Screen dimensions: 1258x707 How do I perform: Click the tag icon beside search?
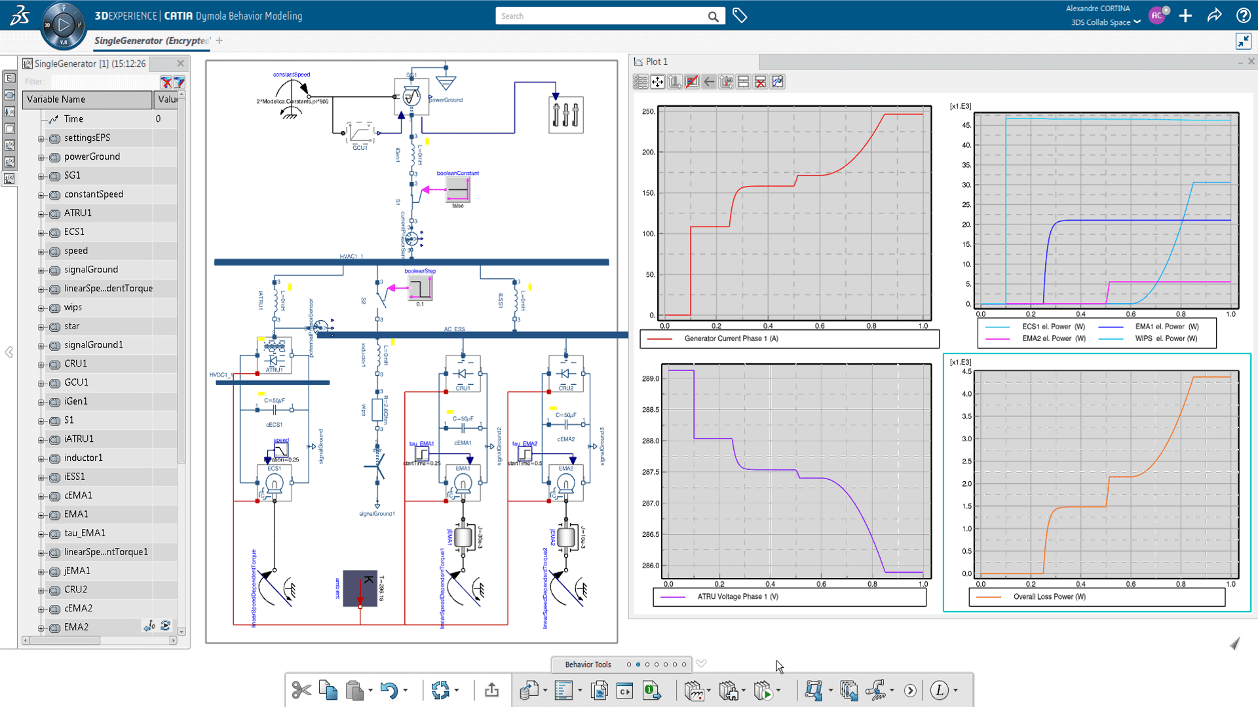click(x=740, y=16)
